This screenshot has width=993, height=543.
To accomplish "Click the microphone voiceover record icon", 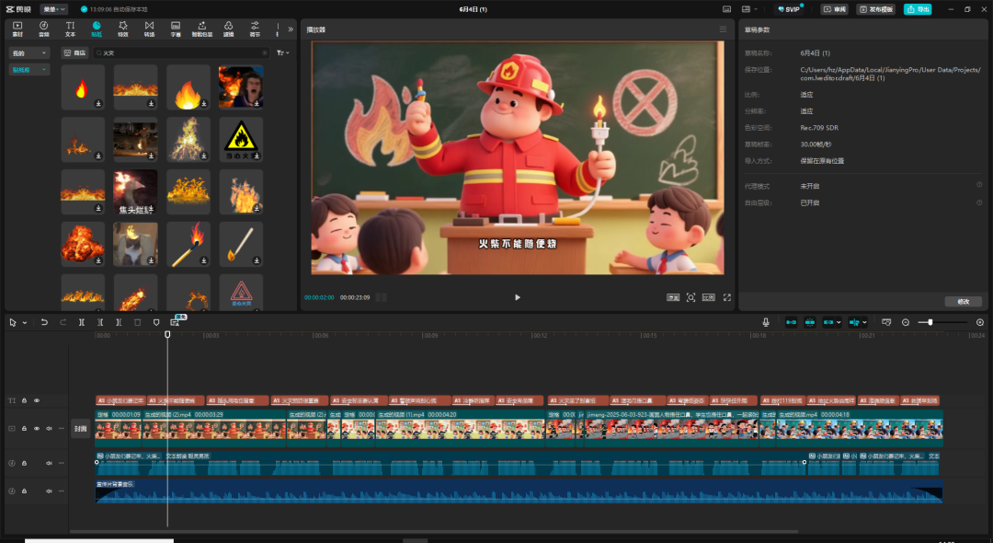I will coord(765,322).
